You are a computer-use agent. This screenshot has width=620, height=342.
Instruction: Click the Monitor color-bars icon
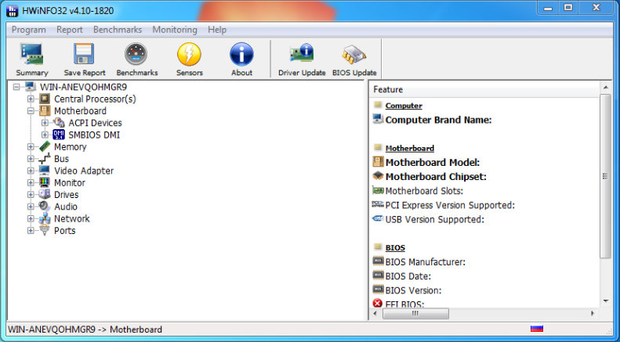(45, 182)
